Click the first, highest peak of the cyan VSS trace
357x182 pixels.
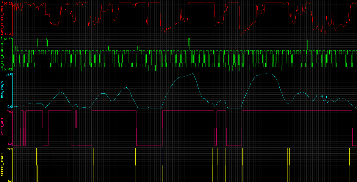pos(193,73)
